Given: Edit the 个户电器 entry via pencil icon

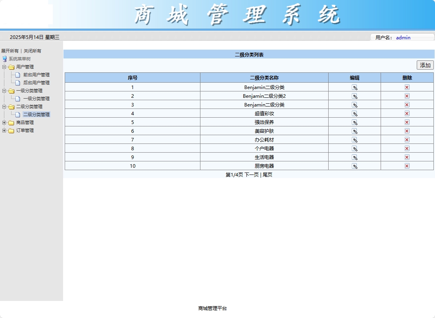Looking at the screenshot, I should tap(354, 148).
